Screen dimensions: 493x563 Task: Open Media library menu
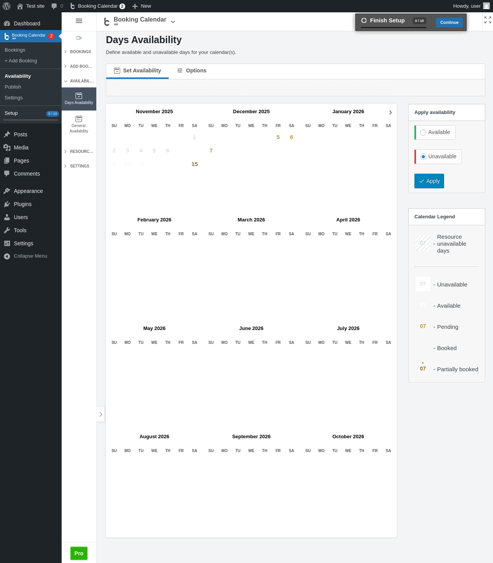coord(31,147)
